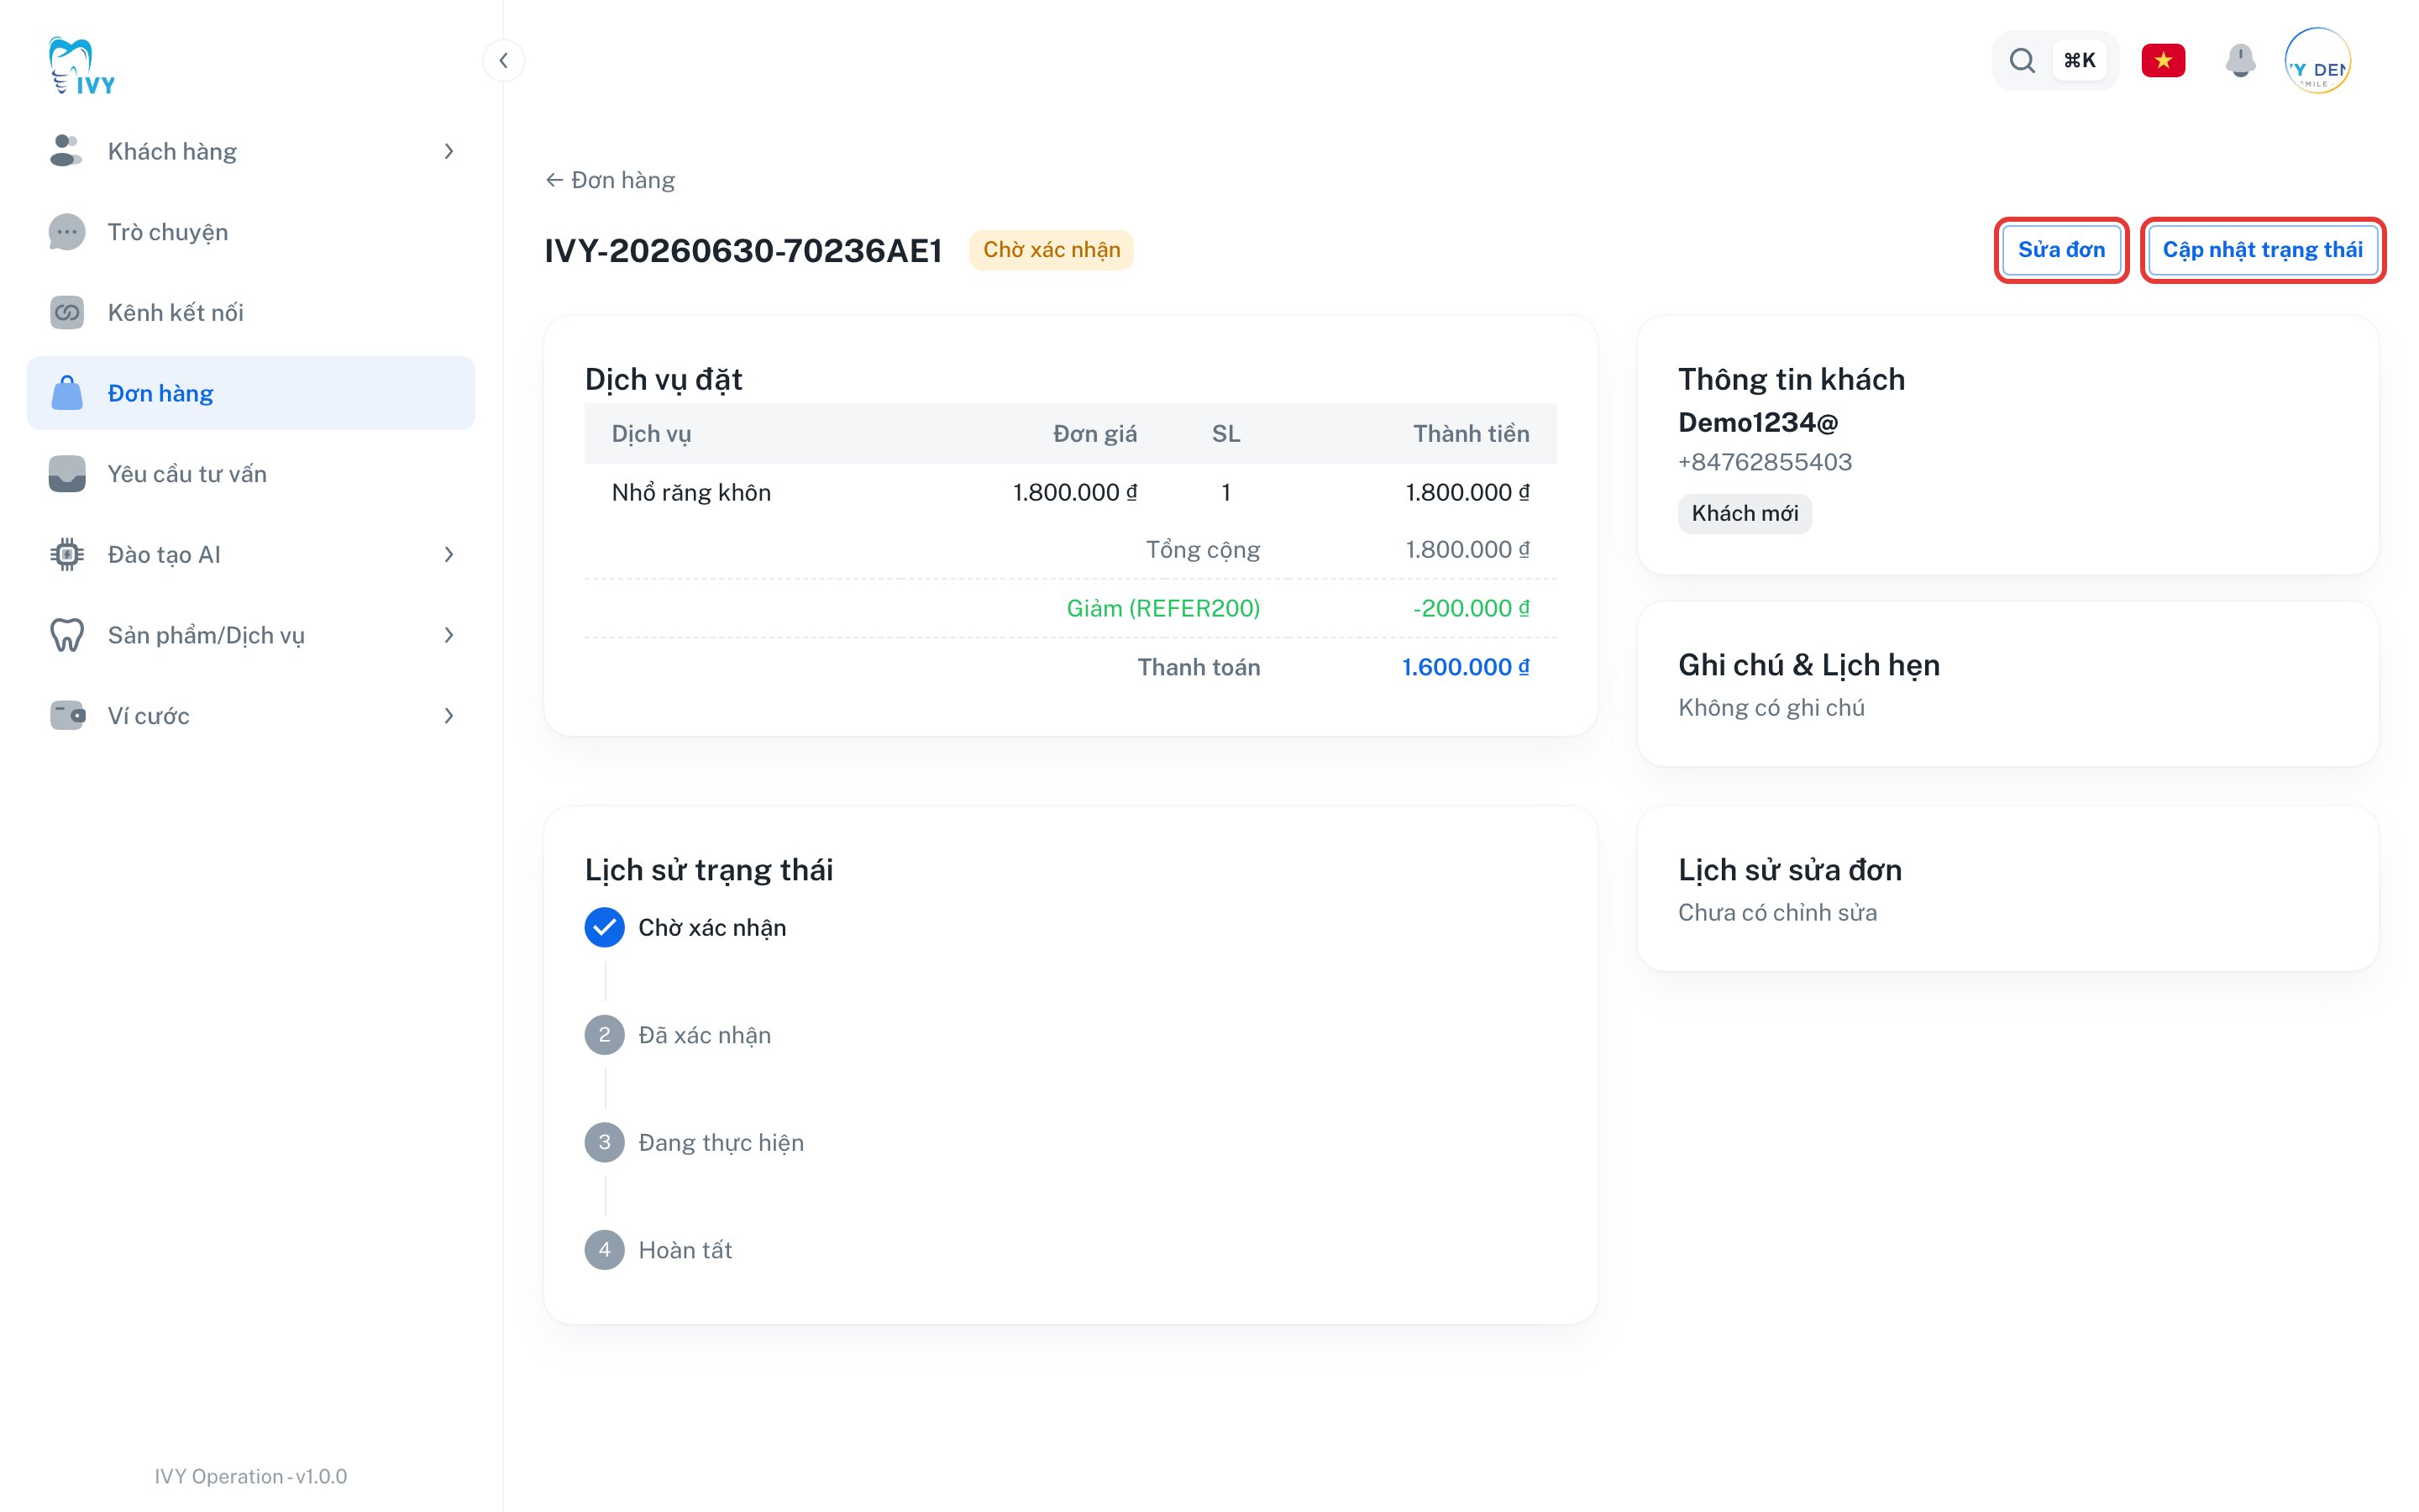The height and width of the screenshot is (1512, 2419).
Task: Click the Đơn hàng shopping bag icon
Action: (x=67, y=393)
